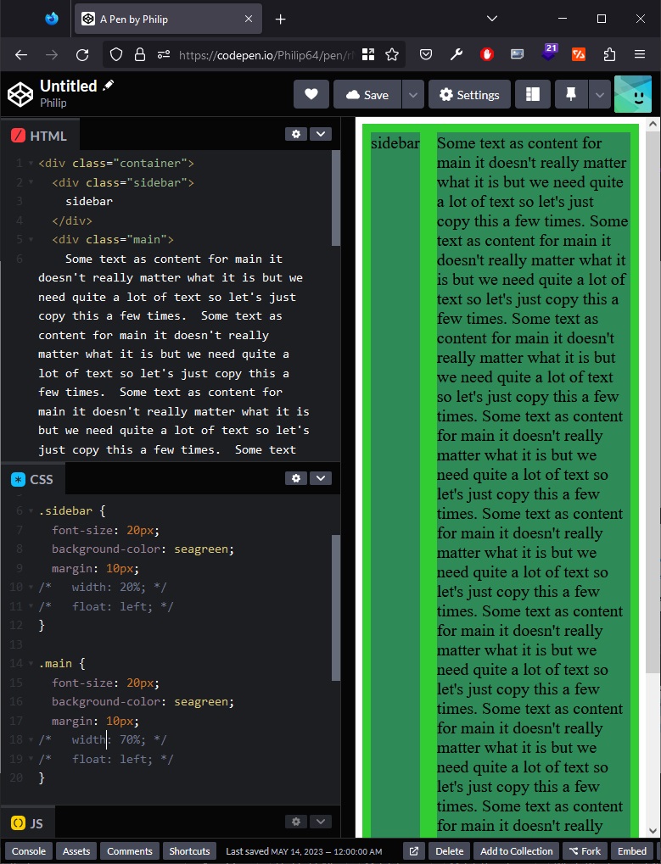Click seagreen value on CSS line 8

(202, 549)
